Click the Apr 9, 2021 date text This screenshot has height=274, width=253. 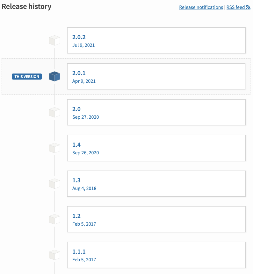click(84, 81)
